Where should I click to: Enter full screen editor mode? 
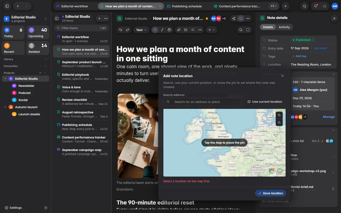tap(248, 30)
